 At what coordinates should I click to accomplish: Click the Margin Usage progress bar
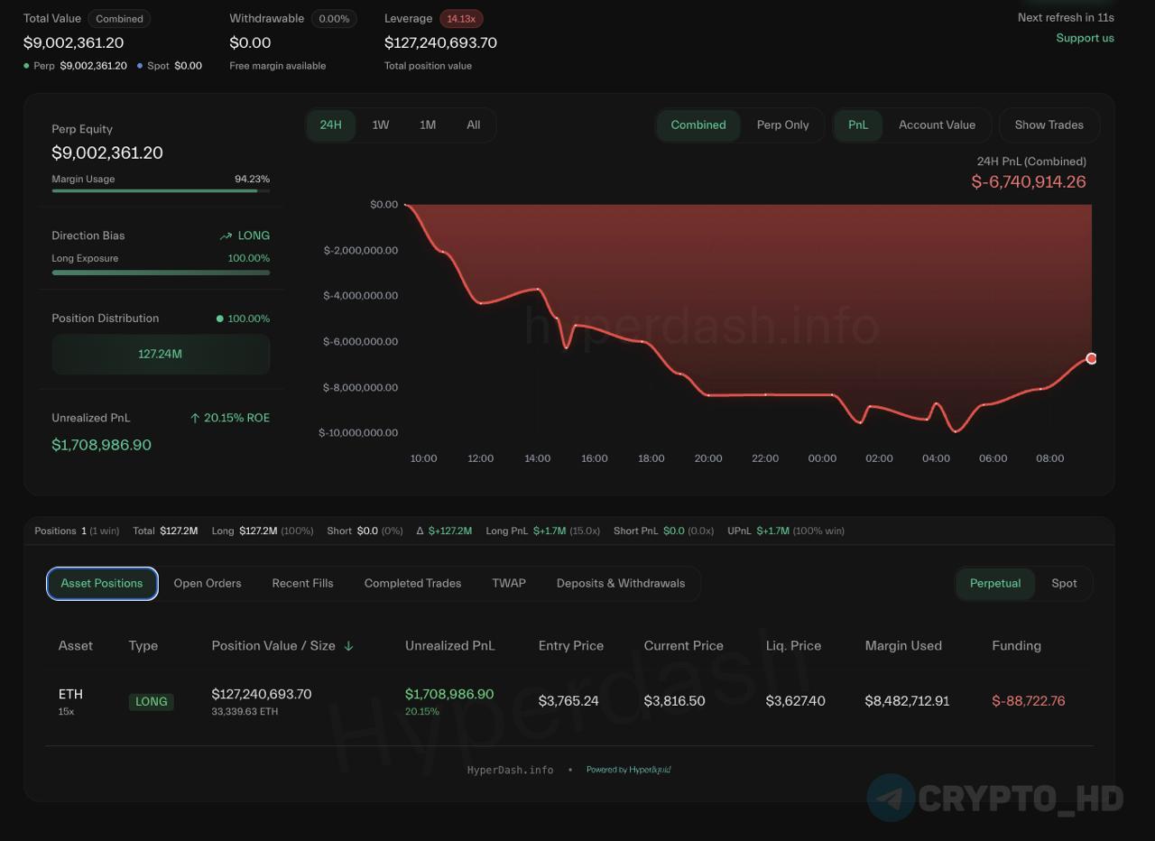[x=161, y=190]
